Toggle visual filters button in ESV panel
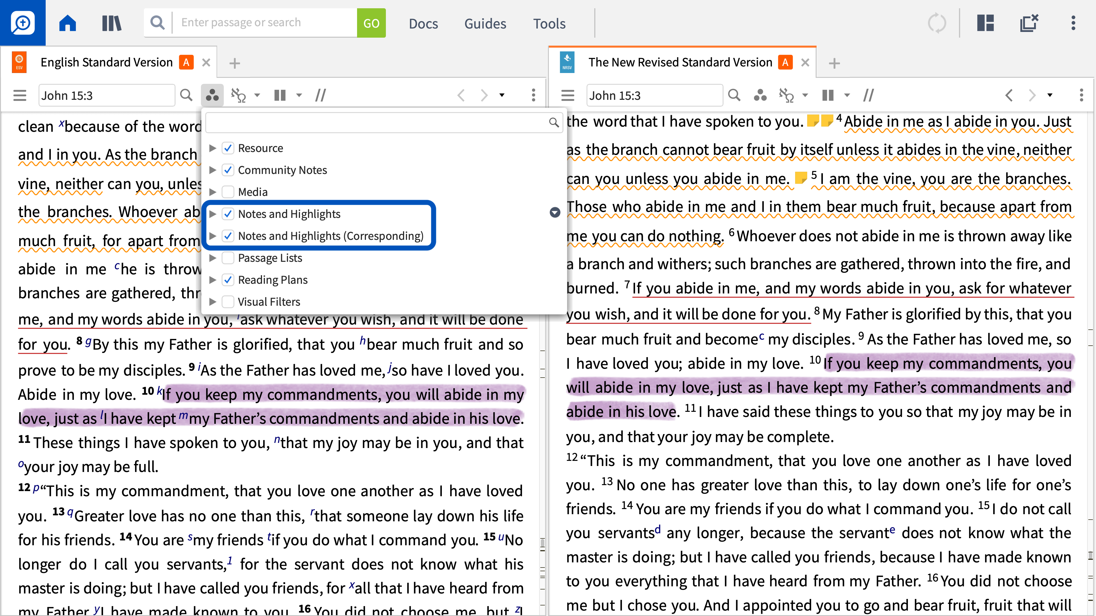The width and height of the screenshot is (1096, 616). point(212,95)
